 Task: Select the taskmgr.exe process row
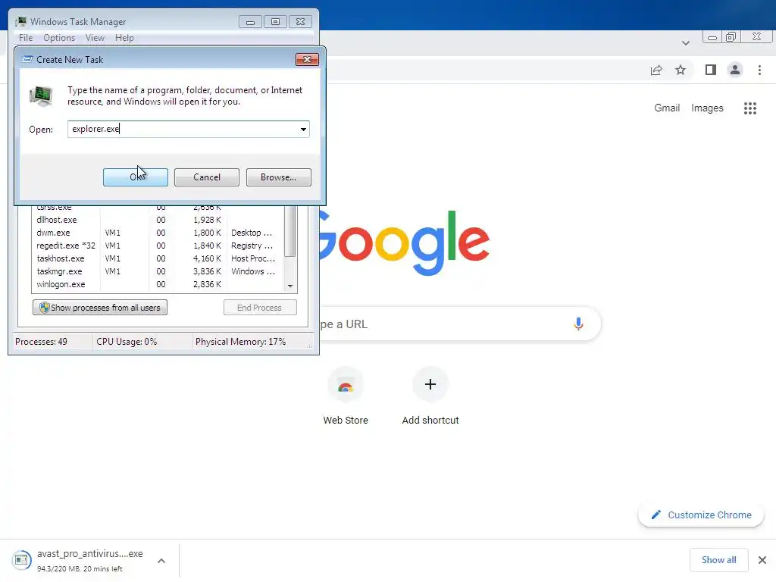pos(158,271)
